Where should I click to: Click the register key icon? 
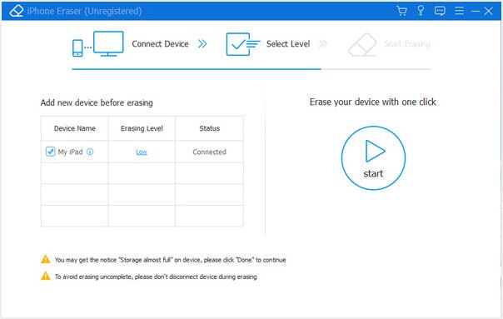tap(421, 11)
